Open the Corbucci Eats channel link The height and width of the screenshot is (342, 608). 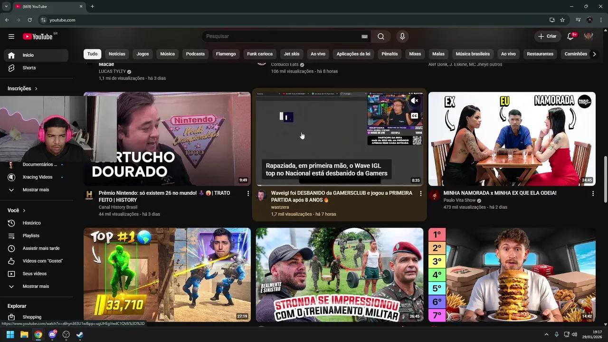pyautogui.click(x=284, y=65)
